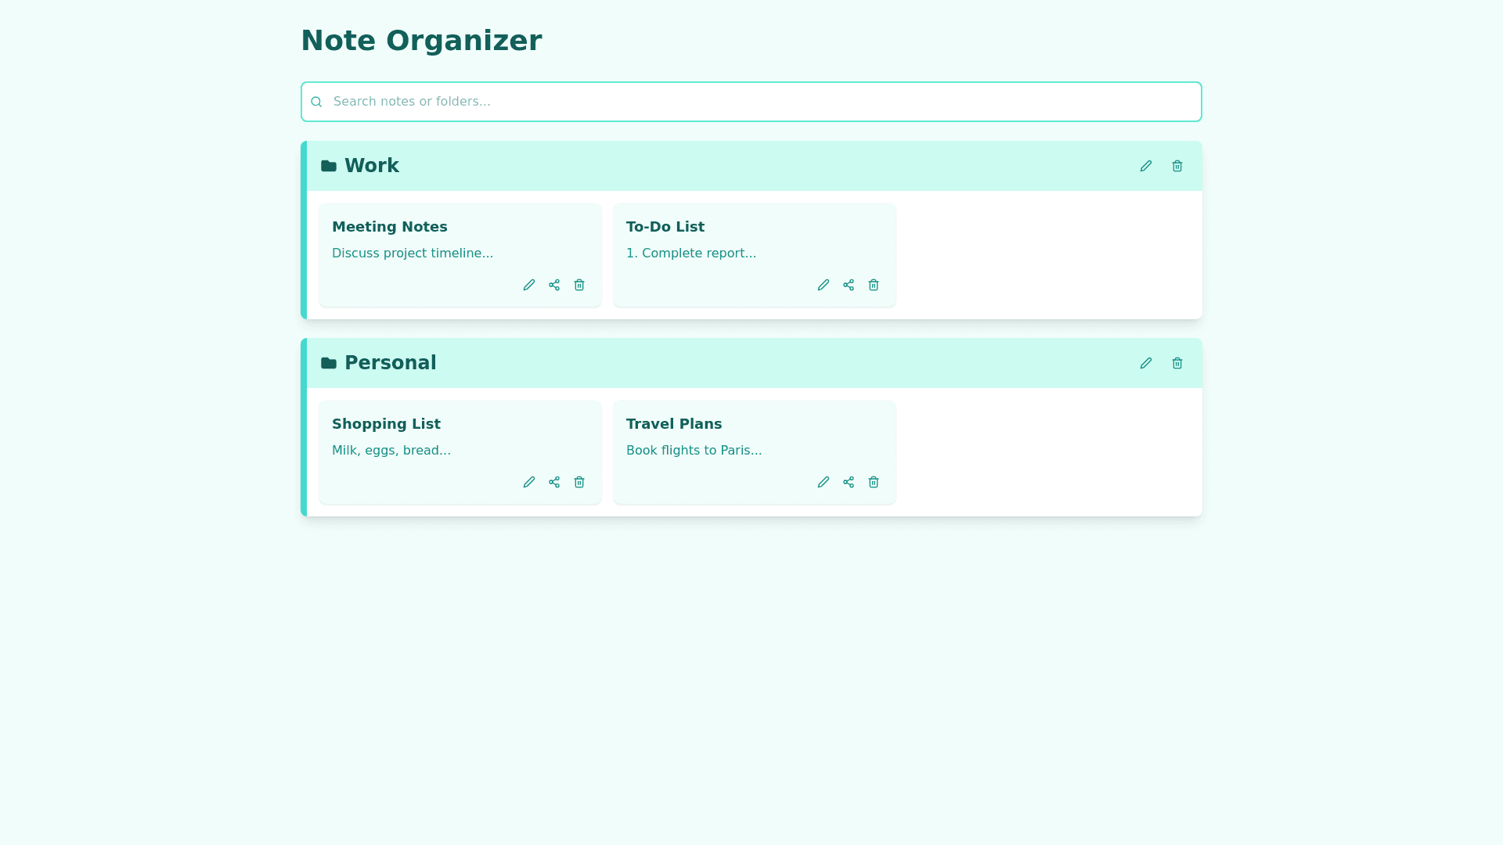This screenshot has width=1503, height=845.
Task: Edit the Travel Plans note
Action: coord(824,482)
